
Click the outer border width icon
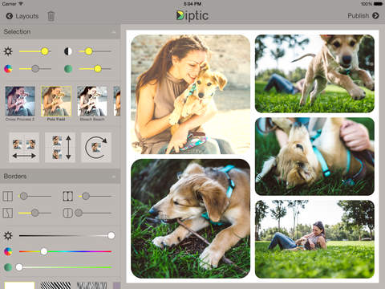[x=67, y=196]
